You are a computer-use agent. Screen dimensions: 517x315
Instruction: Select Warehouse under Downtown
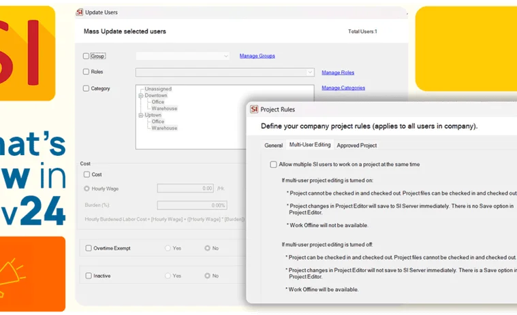point(165,109)
